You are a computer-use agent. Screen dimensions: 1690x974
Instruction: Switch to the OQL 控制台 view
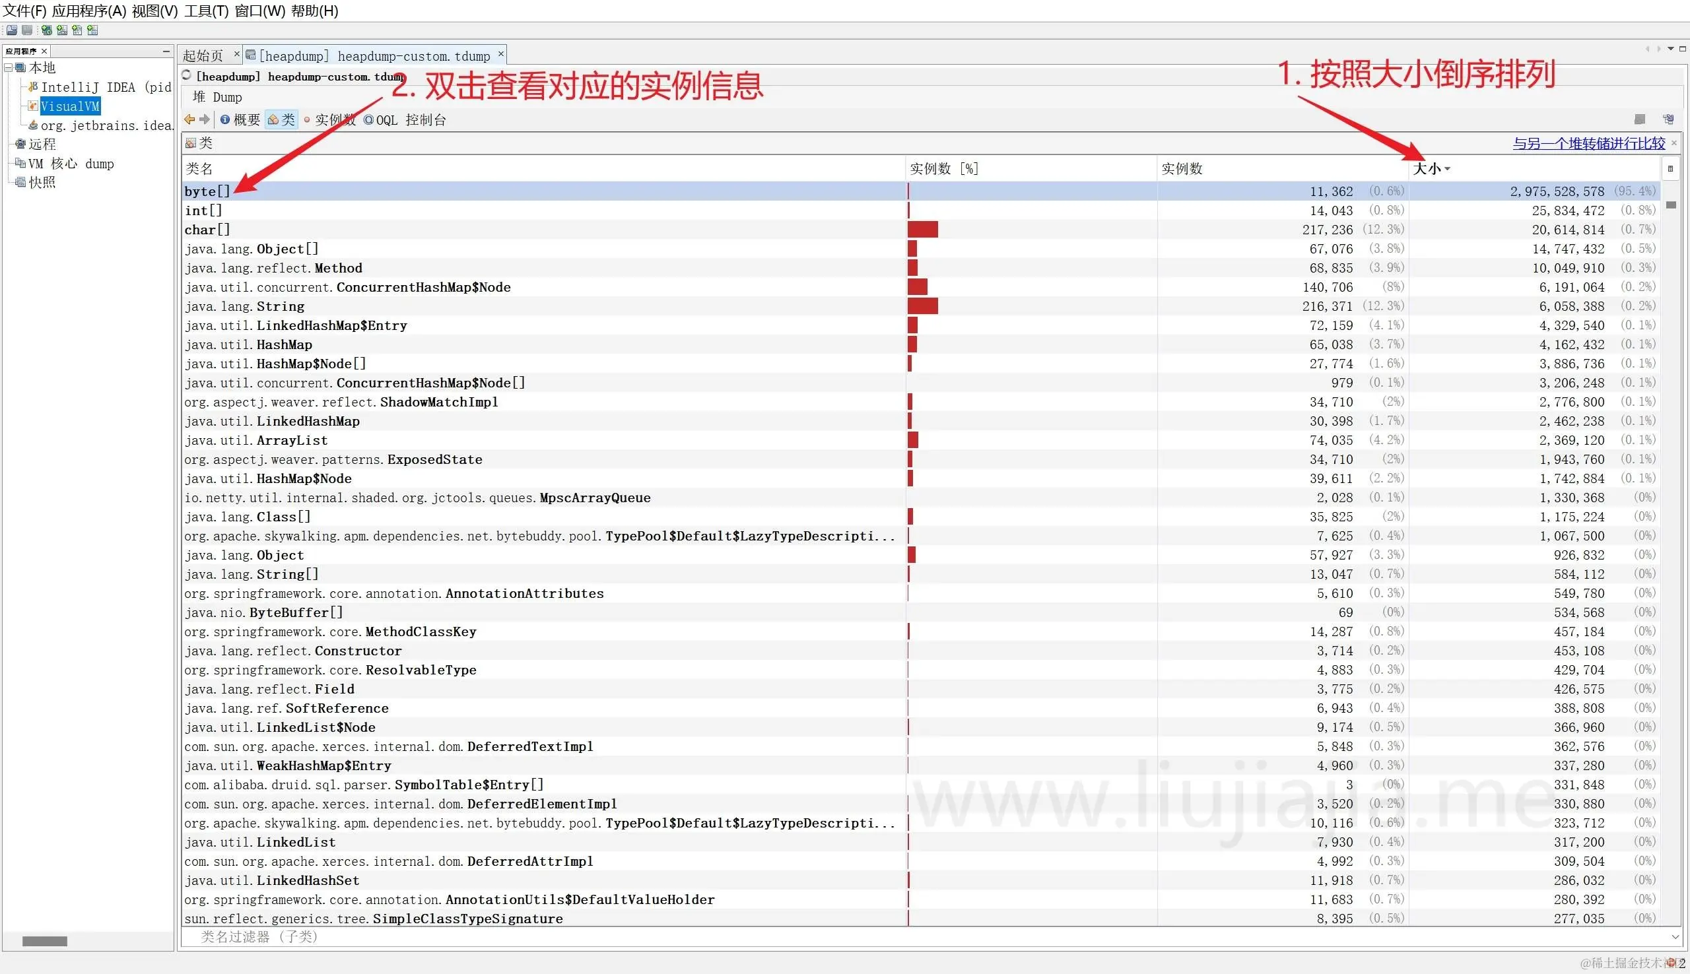405,119
